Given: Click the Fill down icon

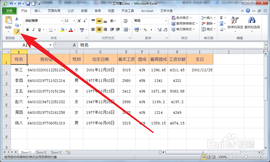Looking at the screenshot, I should 221,23.
